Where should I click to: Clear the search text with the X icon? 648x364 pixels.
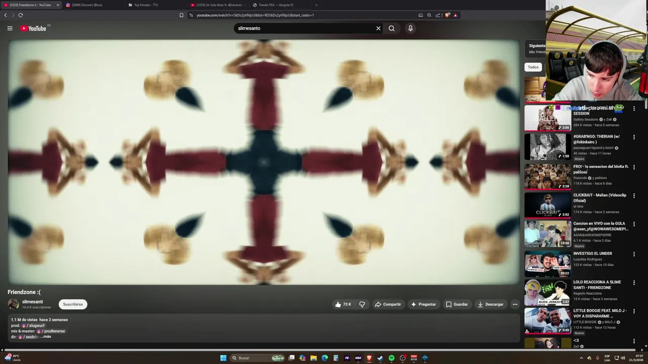coord(378,28)
